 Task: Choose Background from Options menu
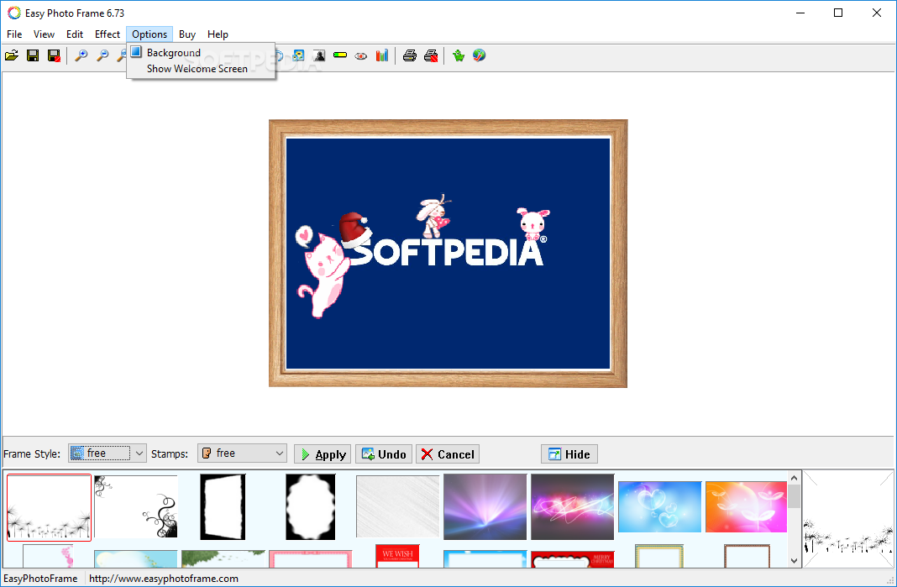(x=201, y=53)
